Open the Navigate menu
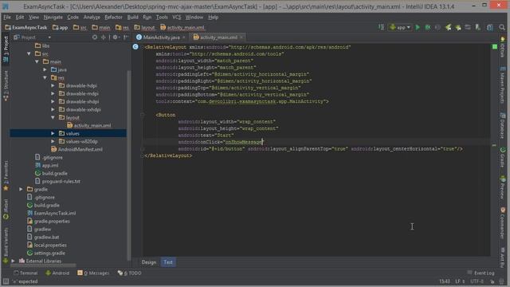The width and height of the screenshot is (510, 287). click(53, 18)
